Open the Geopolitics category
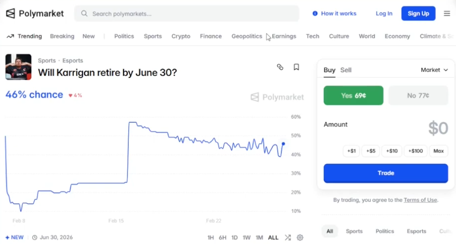 247,36
